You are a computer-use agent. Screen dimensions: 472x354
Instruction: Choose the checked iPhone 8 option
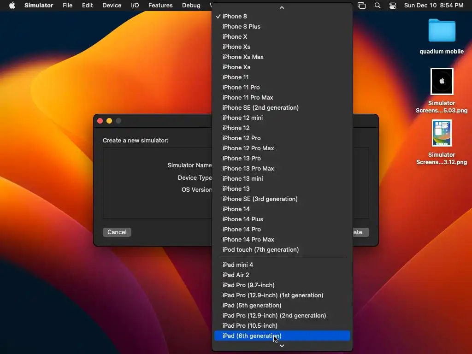click(x=282, y=16)
